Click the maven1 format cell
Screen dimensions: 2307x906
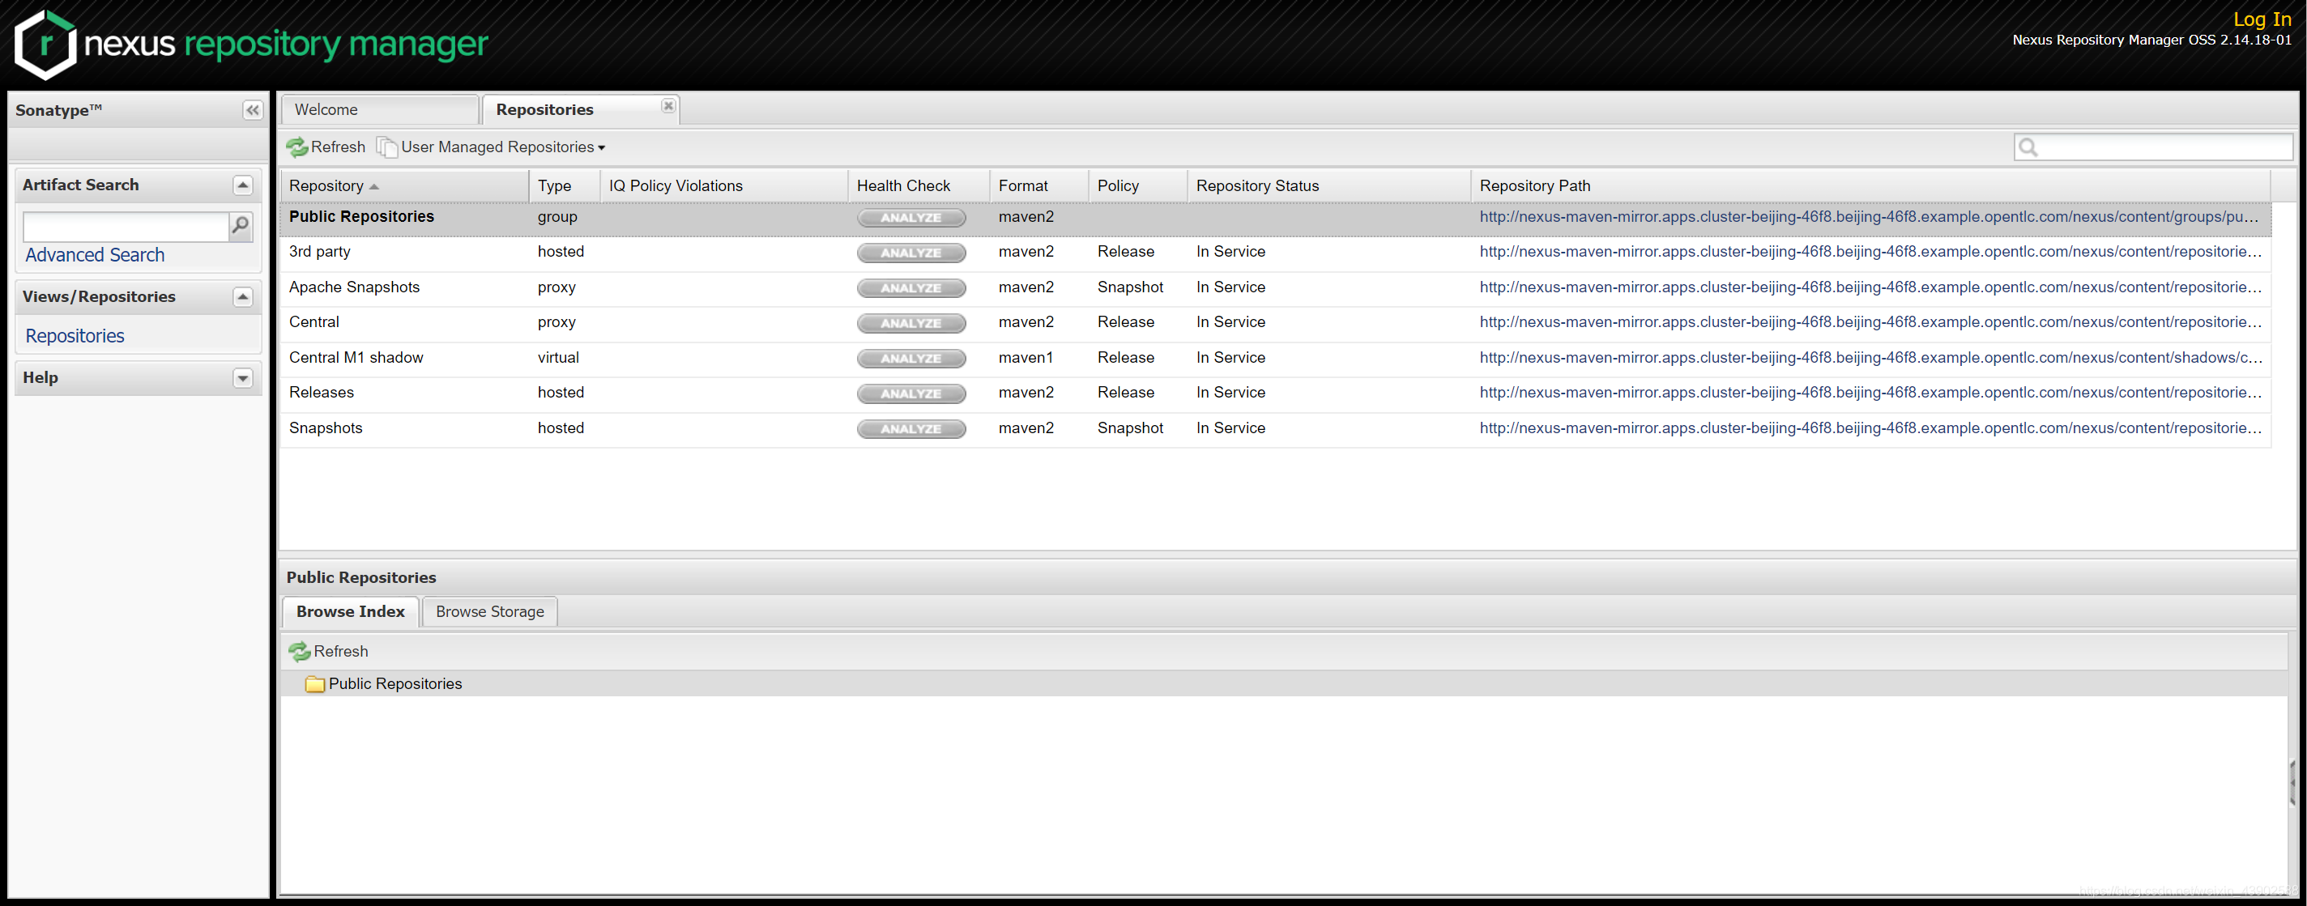[x=1026, y=357]
